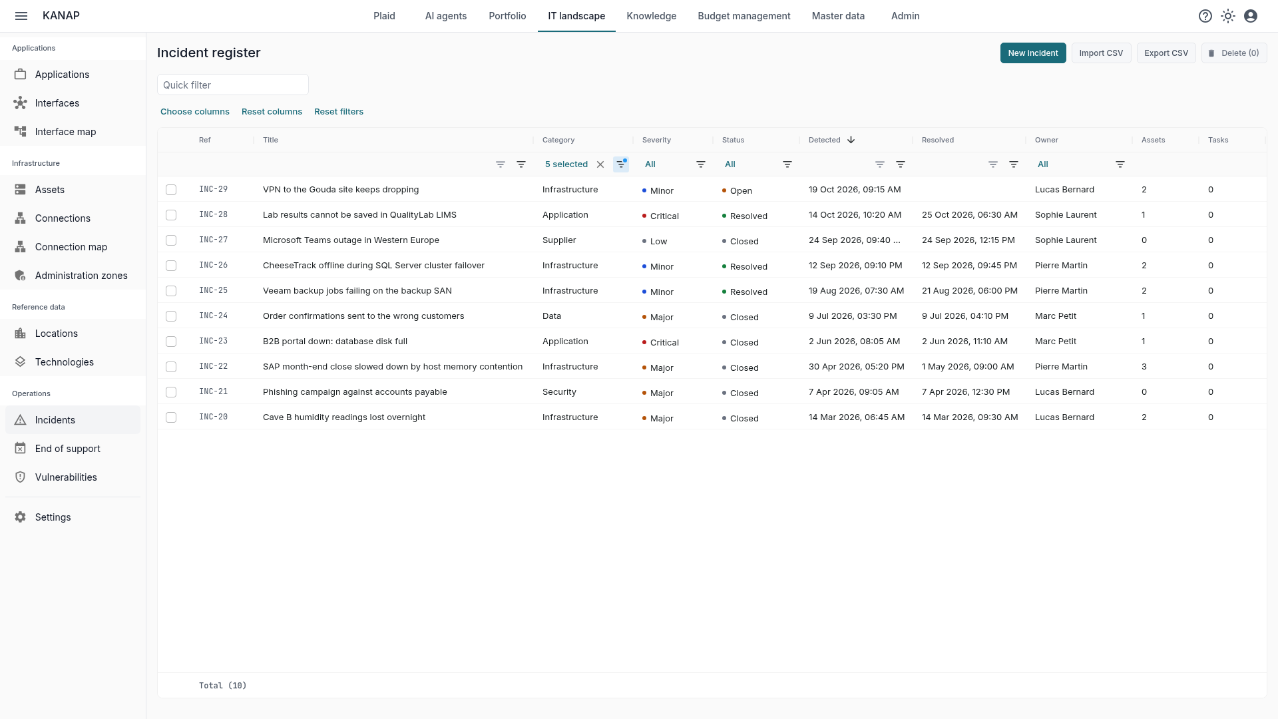Select the checkbox for INC-22
The image size is (1278, 719).
(171, 367)
